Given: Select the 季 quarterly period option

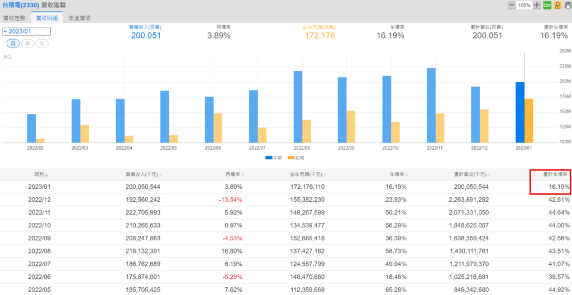Looking at the screenshot, I should click(27, 44).
